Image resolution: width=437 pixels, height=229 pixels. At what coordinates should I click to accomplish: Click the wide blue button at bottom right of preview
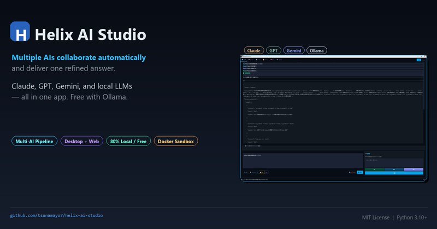pos(393,173)
